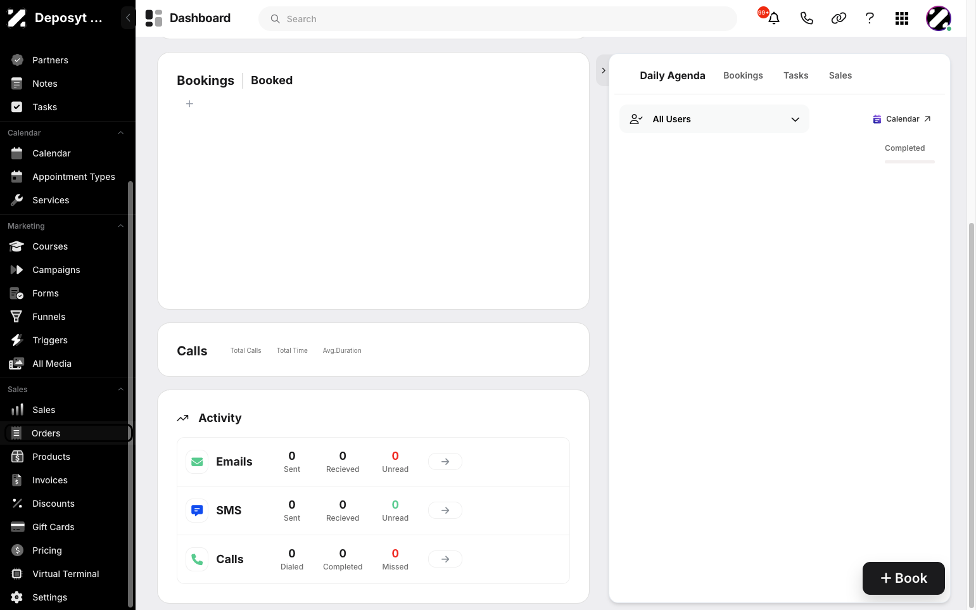Image resolution: width=976 pixels, height=610 pixels.
Task: Switch to the Tasks agenda tab
Action: [795, 75]
